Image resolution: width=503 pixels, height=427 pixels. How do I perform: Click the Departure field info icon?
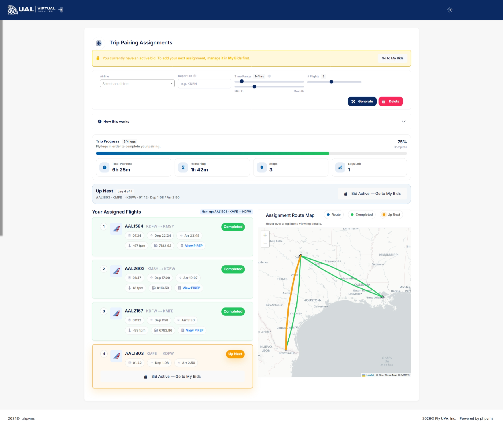pyautogui.click(x=195, y=76)
